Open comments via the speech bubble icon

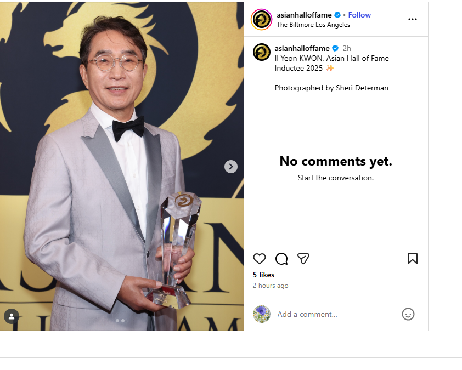point(281,259)
